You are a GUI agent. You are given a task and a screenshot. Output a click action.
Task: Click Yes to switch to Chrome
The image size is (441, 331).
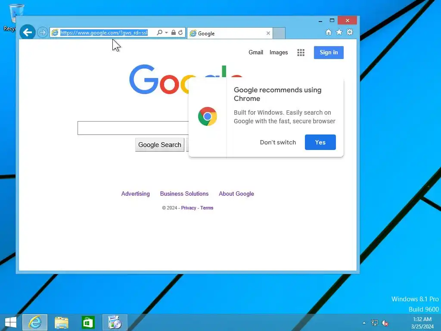320,142
